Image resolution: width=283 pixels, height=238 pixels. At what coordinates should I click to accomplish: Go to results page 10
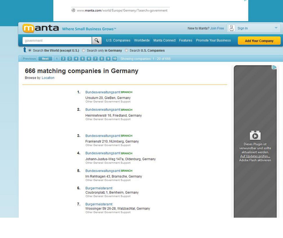tap(115, 59)
